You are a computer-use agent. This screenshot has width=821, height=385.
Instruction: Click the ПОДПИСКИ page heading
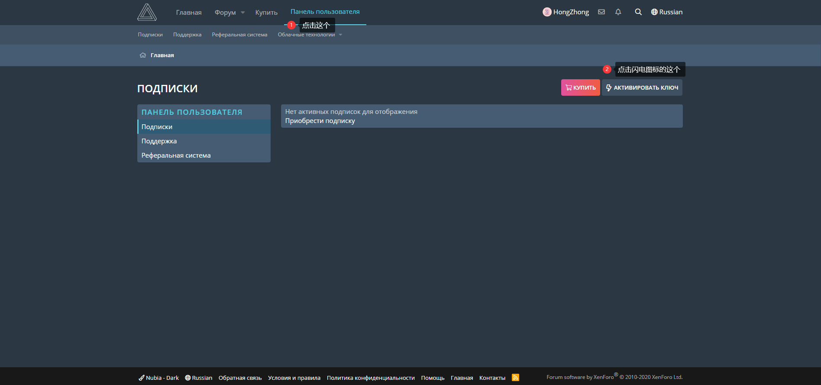pyautogui.click(x=168, y=88)
